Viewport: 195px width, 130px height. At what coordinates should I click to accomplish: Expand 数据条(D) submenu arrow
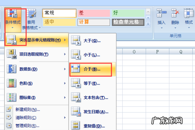pos(65,69)
